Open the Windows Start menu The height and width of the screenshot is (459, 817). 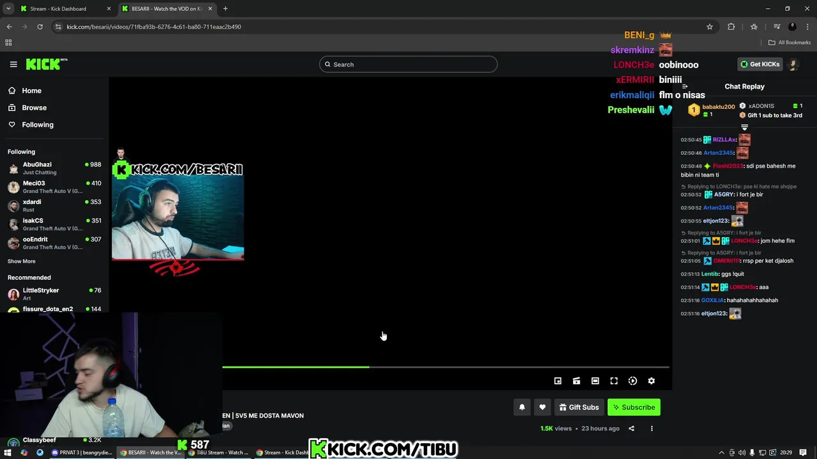(x=8, y=453)
